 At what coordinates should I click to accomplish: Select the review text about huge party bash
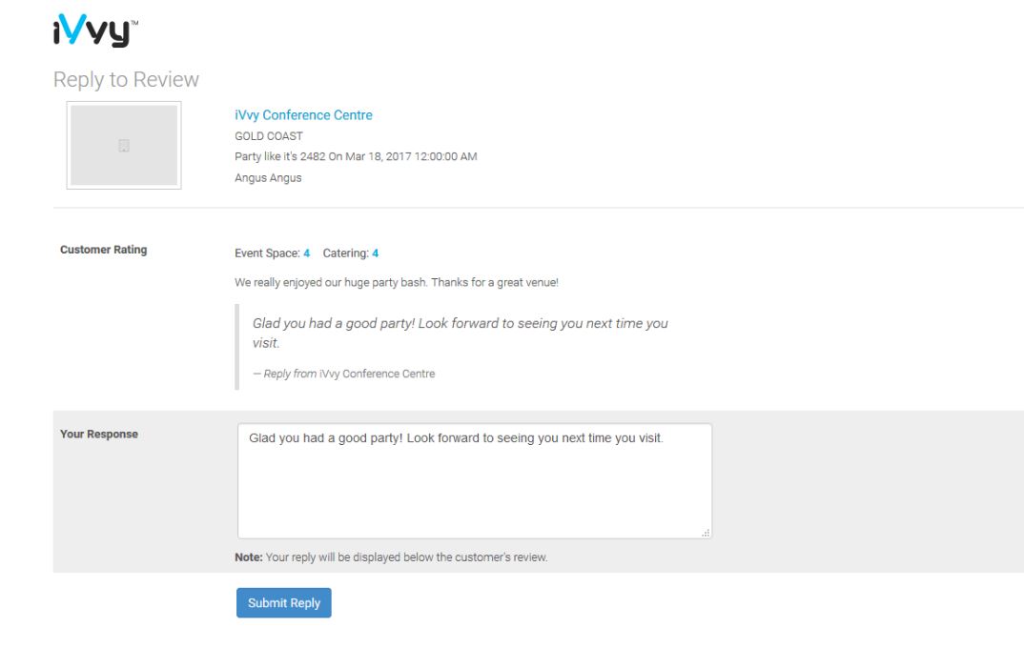(x=397, y=283)
